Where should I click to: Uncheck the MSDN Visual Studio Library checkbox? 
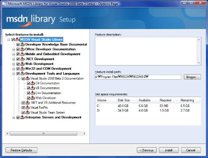13,40
